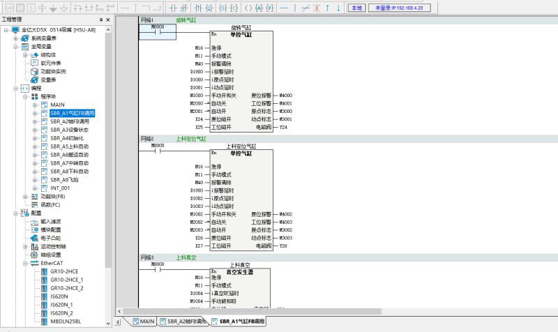Viewport: 558px width, 332px height.
Task: Click the 真空发生器 function block title
Action: click(x=240, y=272)
